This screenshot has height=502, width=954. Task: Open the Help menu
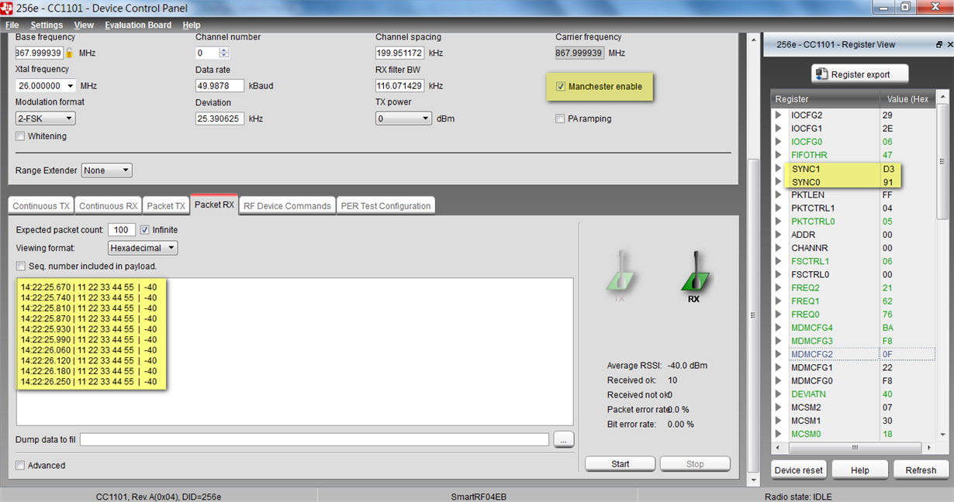(191, 26)
